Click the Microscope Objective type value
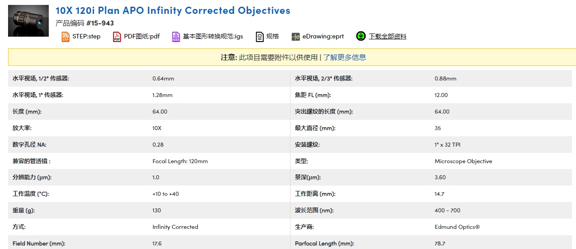576x249 pixels. (463, 161)
